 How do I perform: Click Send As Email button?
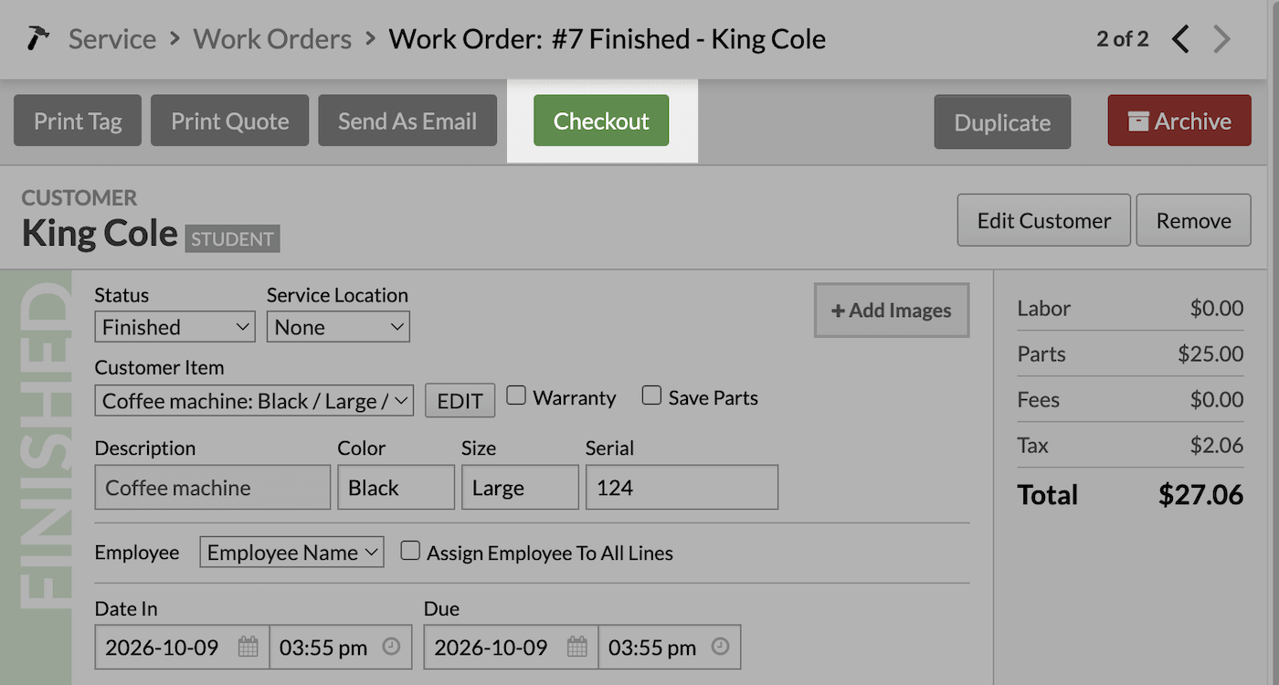(407, 121)
